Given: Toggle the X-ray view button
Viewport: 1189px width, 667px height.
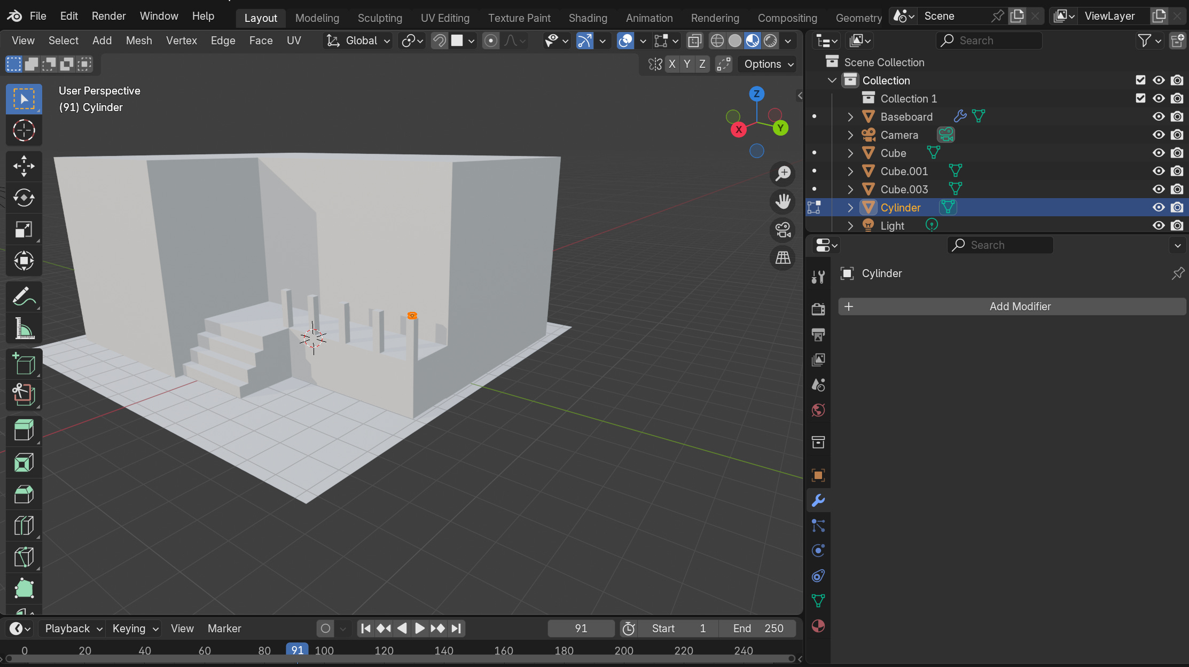Looking at the screenshot, I should pyautogui.click(x=694, y=41).
